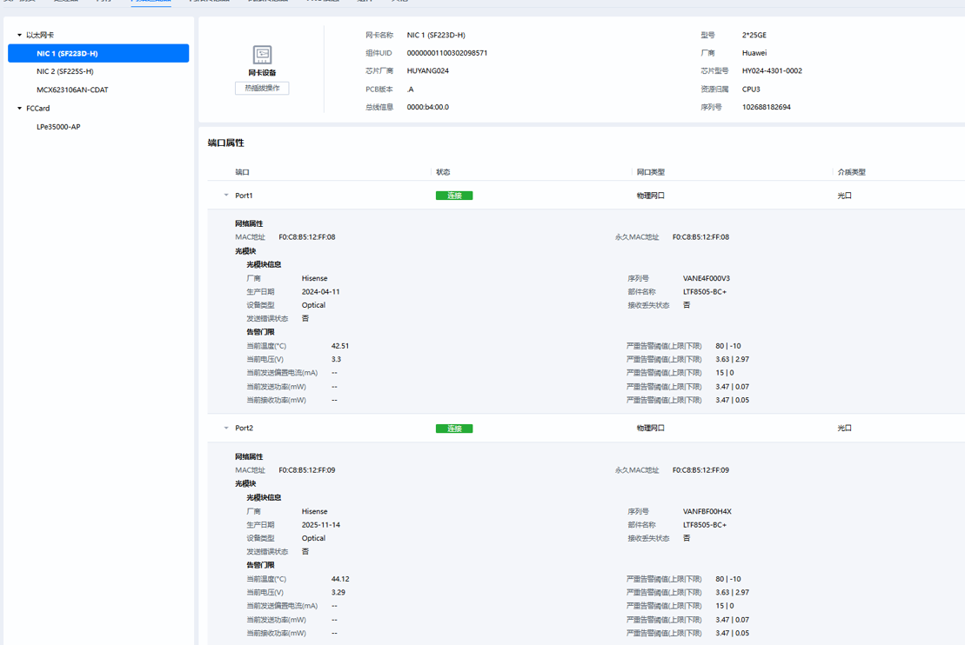This screenshot has width=965, height=645.
Task: Click optical module serial VANE4F000V3
Action: (x=707, y=278)
